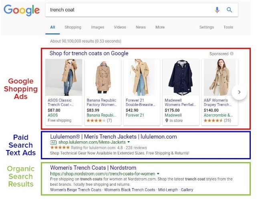Open search Tools
The height and width of the screenshot is (201, 258).
pos(228,27)
